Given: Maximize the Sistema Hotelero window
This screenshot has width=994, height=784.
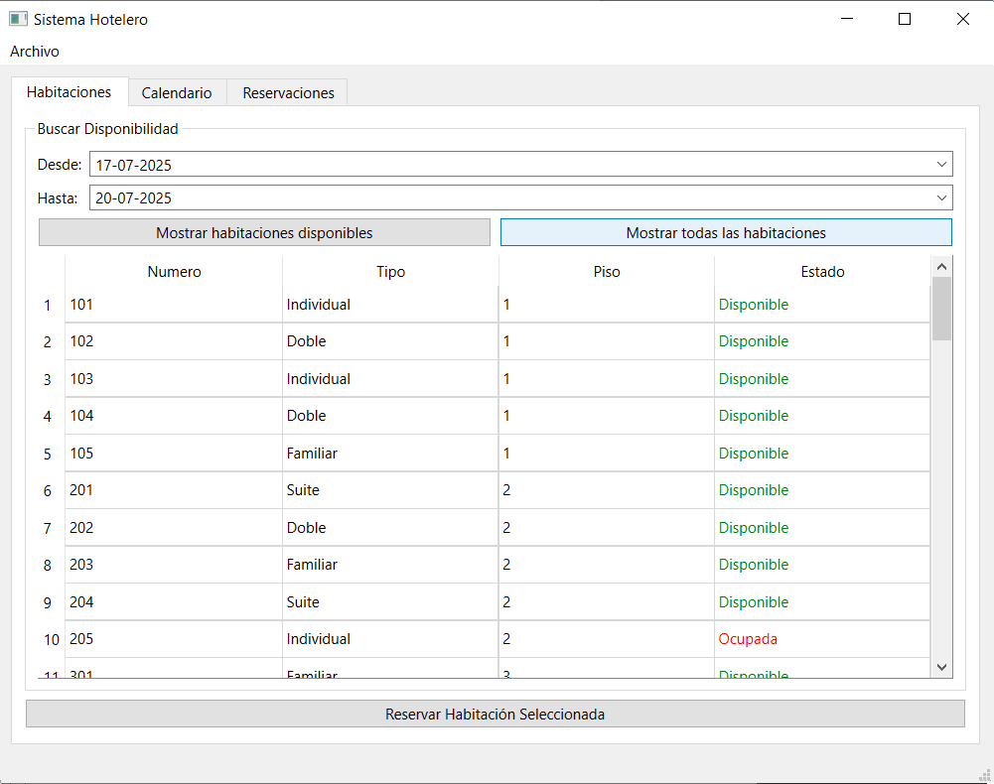Looking at the screenshot, I should (x=905, y=19).
